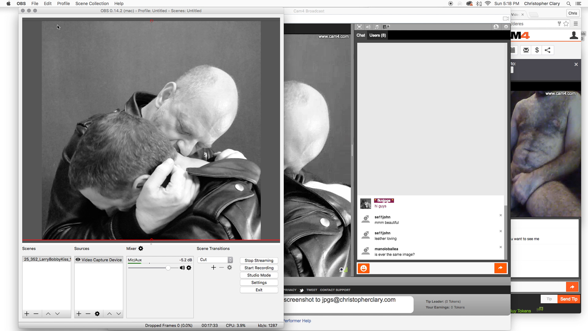Bookmark page with star icon in browser
The image size is (588, 331).
tap(566, 24)
